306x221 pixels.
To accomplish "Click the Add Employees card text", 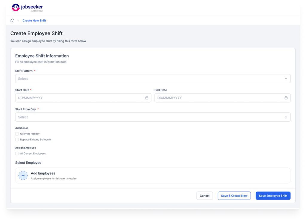I will click(43, 173).
